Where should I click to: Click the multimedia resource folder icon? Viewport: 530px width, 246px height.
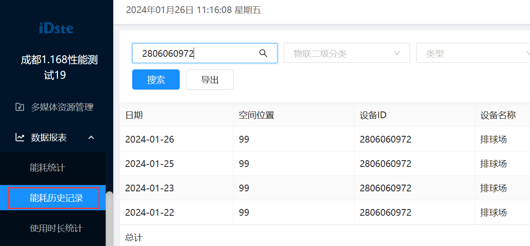coord(19,107)
